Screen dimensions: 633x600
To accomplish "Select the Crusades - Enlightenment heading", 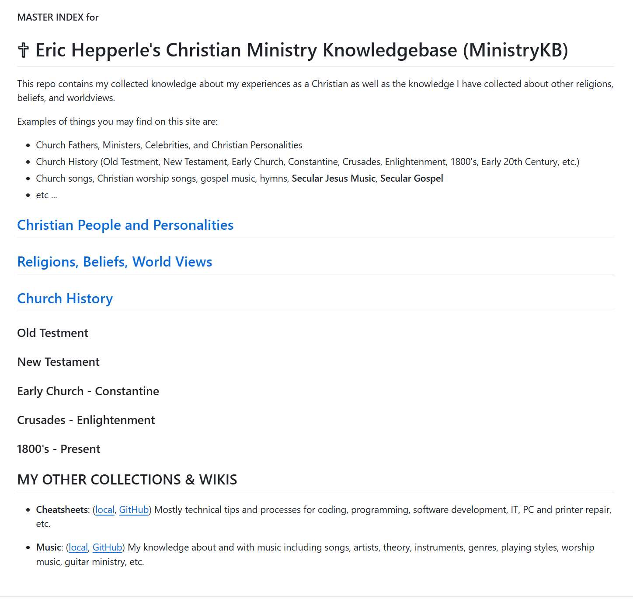I will (x=86, y=420).
